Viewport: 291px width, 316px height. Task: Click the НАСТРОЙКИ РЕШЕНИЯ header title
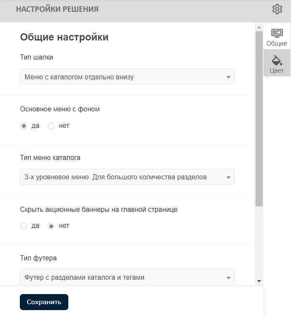click(x=57, y=9)
